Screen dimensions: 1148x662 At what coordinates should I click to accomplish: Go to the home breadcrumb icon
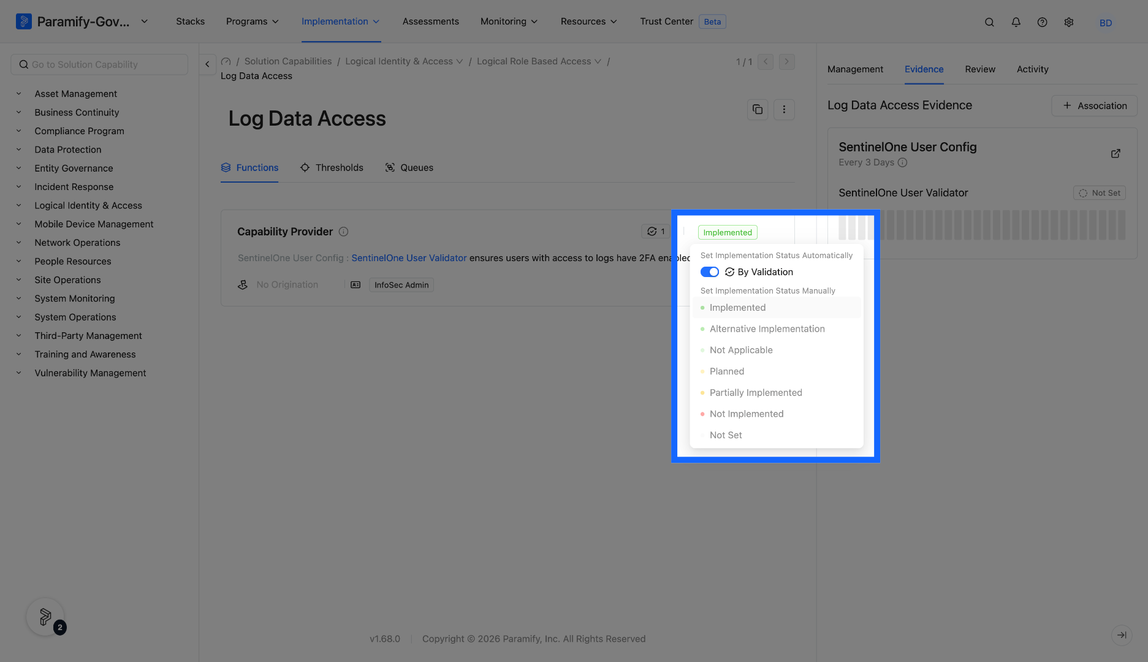(x=226, y=61)
